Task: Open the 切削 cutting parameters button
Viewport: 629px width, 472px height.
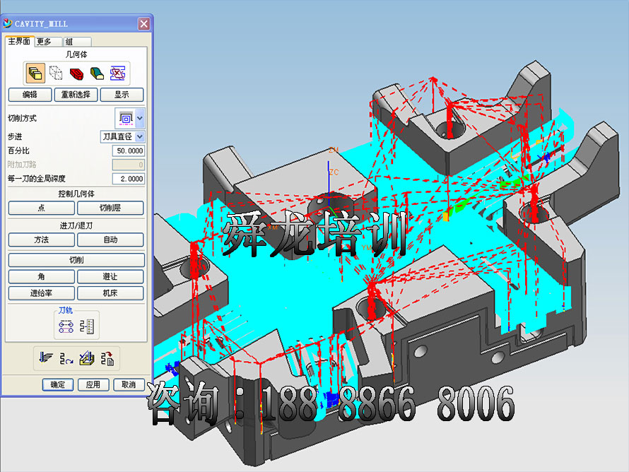Action: pyautogui.click(x=76, y=260)
